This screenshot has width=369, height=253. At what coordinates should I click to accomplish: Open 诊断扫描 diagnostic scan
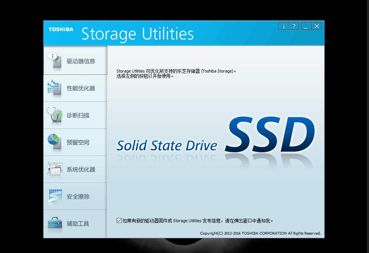(75, 115)
